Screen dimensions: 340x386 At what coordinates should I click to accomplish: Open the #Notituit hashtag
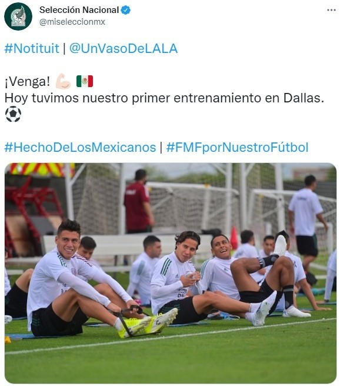click(x=32, y=48)
